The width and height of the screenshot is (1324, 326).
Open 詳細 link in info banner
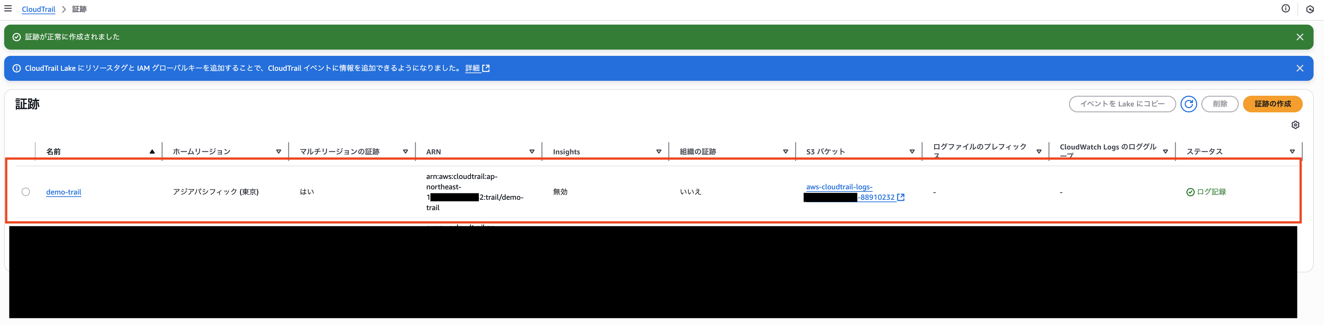pos(472,68)
